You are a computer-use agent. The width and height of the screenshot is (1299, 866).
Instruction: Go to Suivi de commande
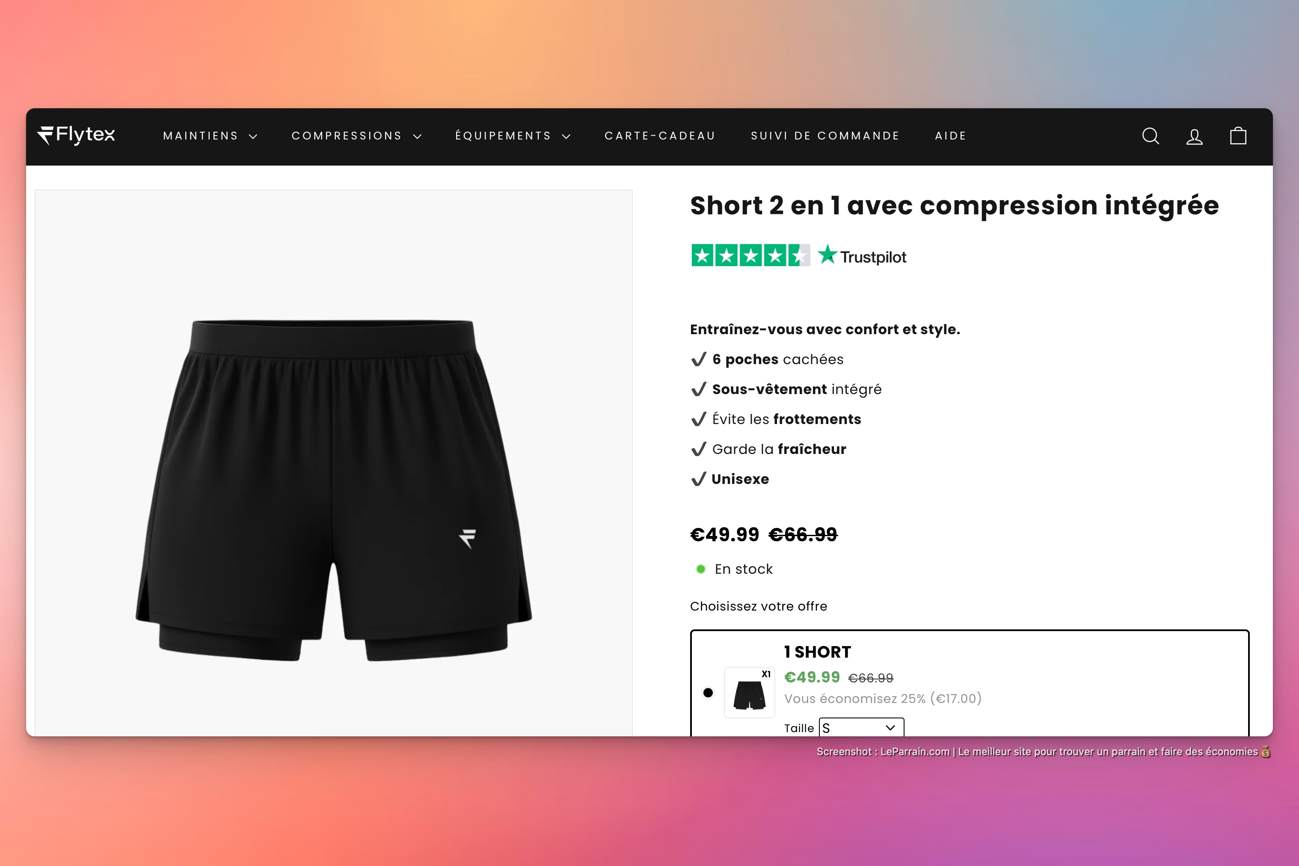[x=825, y=136]
